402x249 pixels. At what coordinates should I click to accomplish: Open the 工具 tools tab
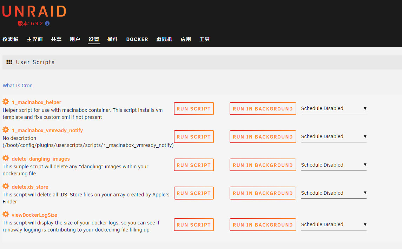pyautogui.click(x=205, y=39)
